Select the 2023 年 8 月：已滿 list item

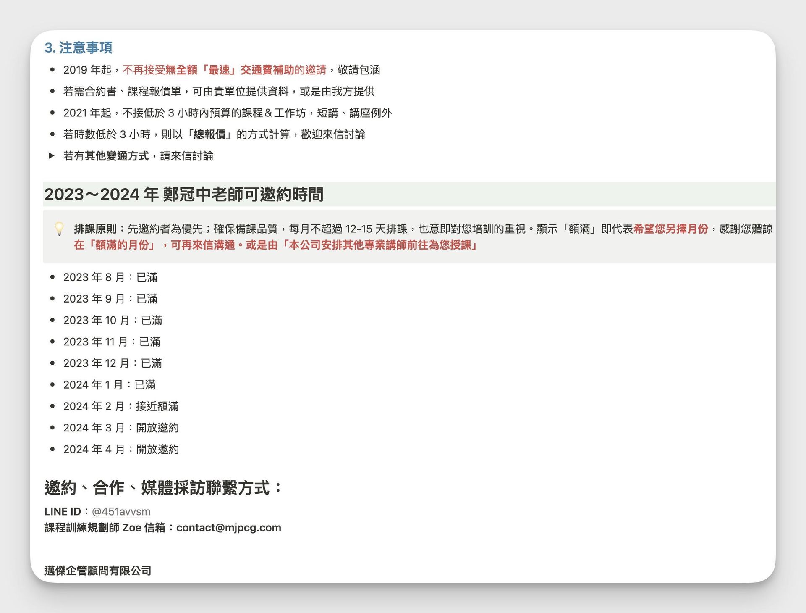[x=110, y=277]
